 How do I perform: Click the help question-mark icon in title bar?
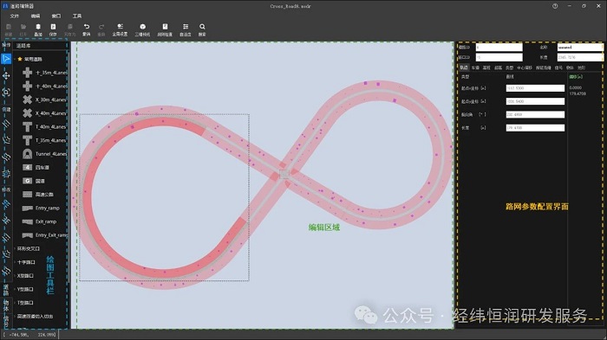point(555,6)
